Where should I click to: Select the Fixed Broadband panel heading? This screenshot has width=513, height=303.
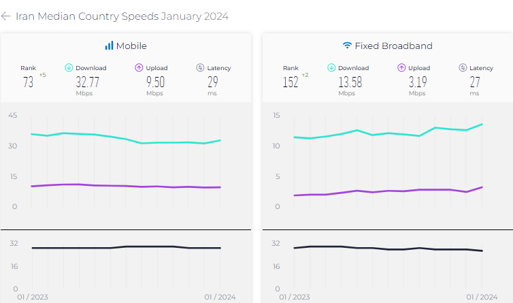pyautogui.click(x=393, y=46)
